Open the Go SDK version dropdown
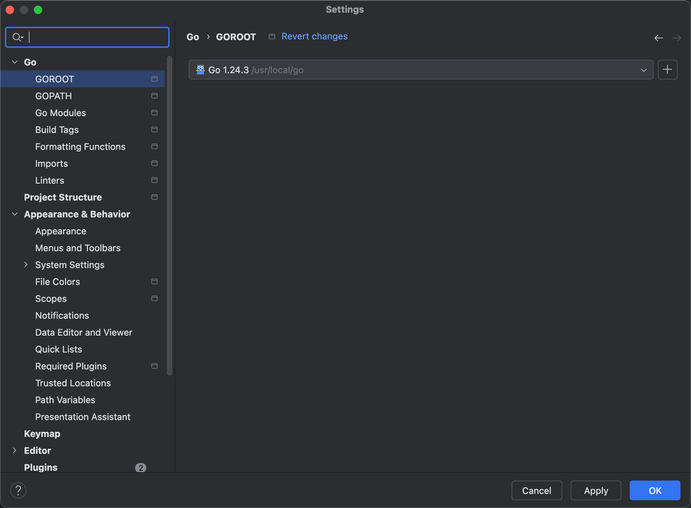 (x=644, y=70)
